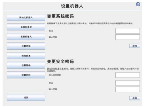Focus the system 密码 input field
144x107 pixels.
point(128,31)
